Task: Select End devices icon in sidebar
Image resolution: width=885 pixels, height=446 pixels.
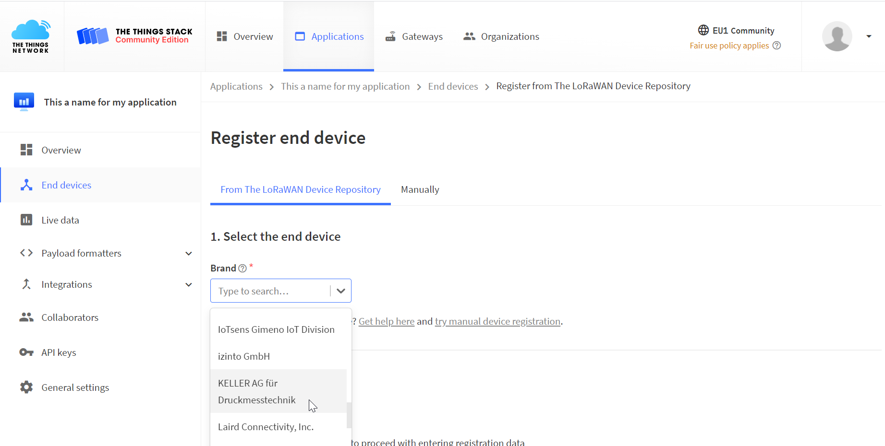Action: [26, 185]
